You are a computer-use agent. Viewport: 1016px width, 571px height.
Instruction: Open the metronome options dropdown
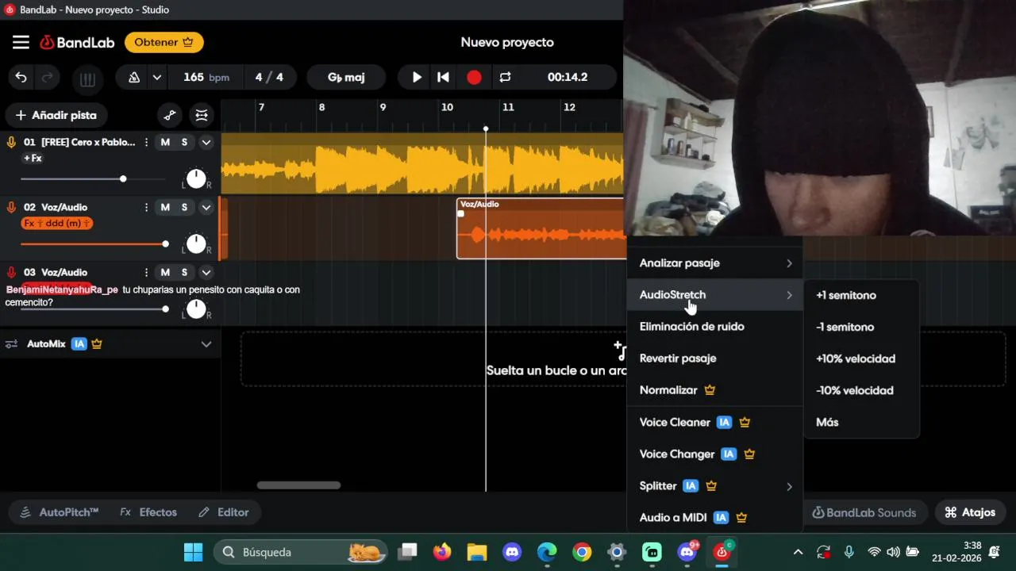point(157,78)
